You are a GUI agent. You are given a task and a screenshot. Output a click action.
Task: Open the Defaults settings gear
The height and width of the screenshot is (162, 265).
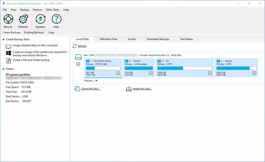tap(23, 21)
